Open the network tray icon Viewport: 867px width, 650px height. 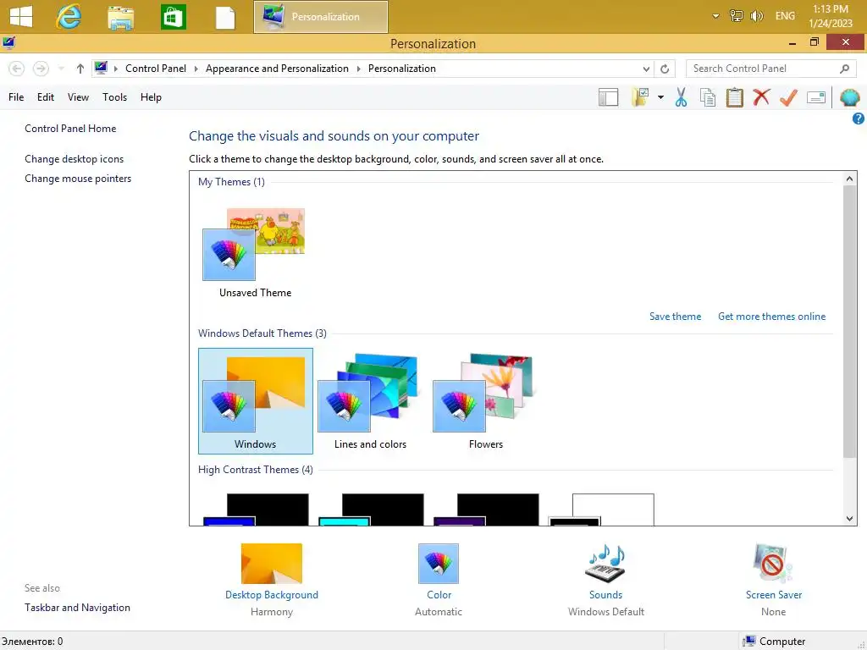(x=736, y=16)
